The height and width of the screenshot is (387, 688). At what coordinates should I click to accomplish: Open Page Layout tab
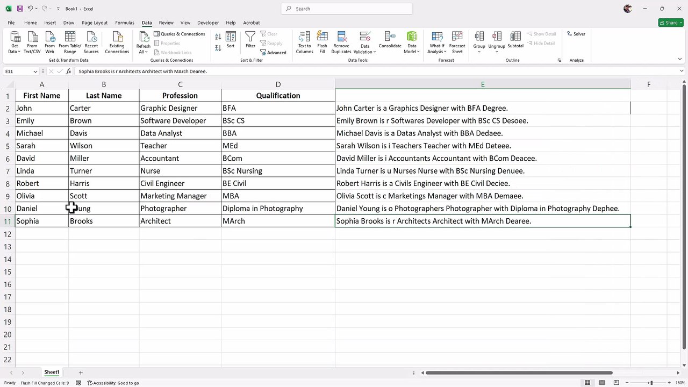[x=95, y=23]
